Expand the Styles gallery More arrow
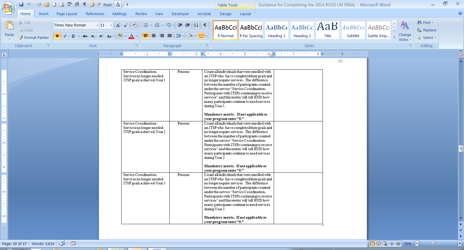Image resolution: width=464 pixels, height=250 pixels. pos(394,37)
